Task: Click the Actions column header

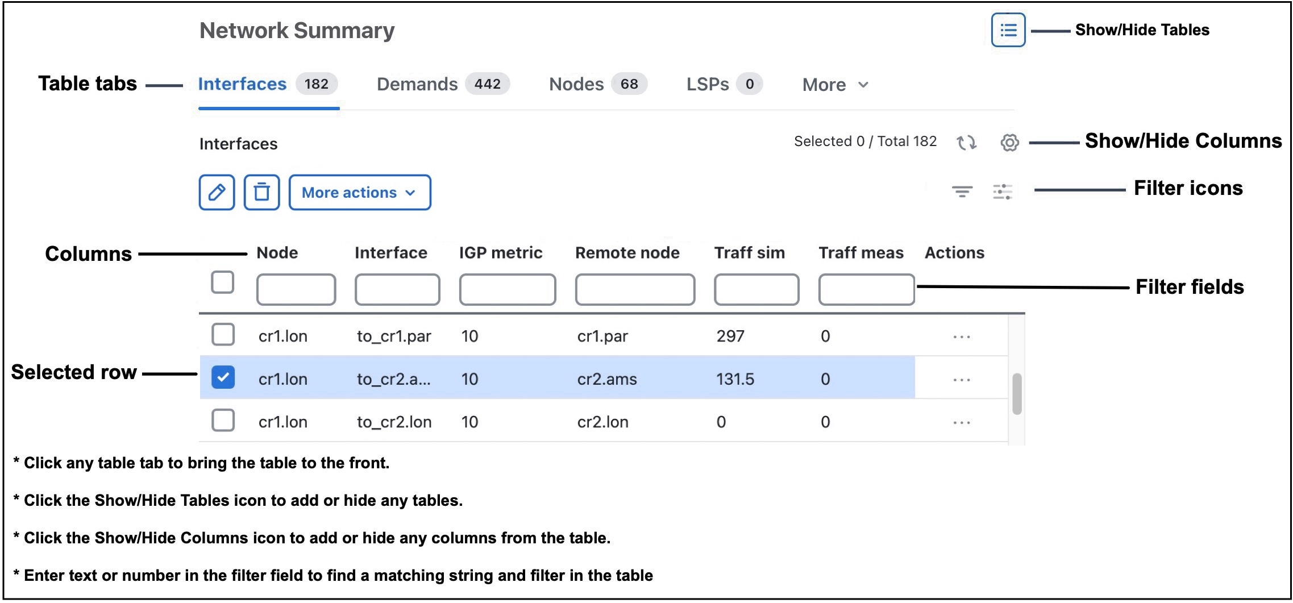Action: coord(955,253)
